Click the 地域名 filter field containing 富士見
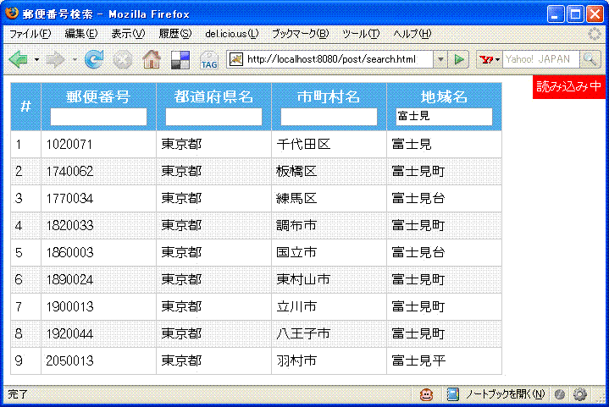609x407 pixels. (x=444, y=117)
